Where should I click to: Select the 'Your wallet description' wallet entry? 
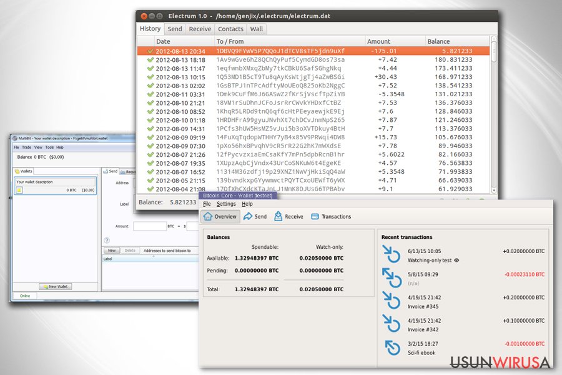[55, 186]
